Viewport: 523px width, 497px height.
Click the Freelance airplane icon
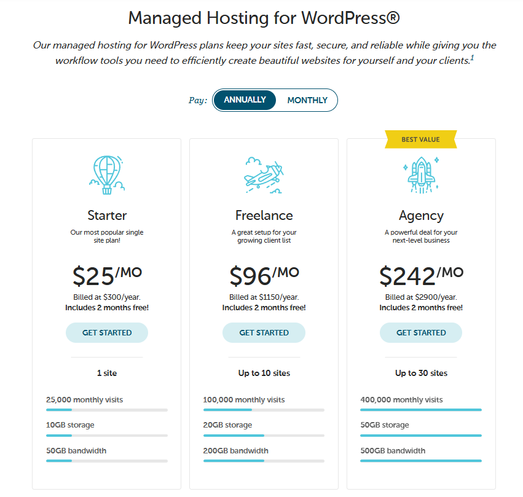264,175
